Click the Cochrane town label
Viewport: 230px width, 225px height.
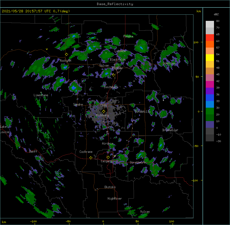[x=86, y=152]
